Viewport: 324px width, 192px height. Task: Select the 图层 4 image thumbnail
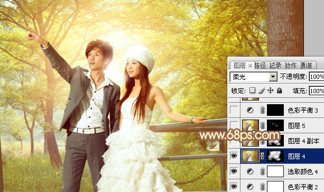click(251, 156)
